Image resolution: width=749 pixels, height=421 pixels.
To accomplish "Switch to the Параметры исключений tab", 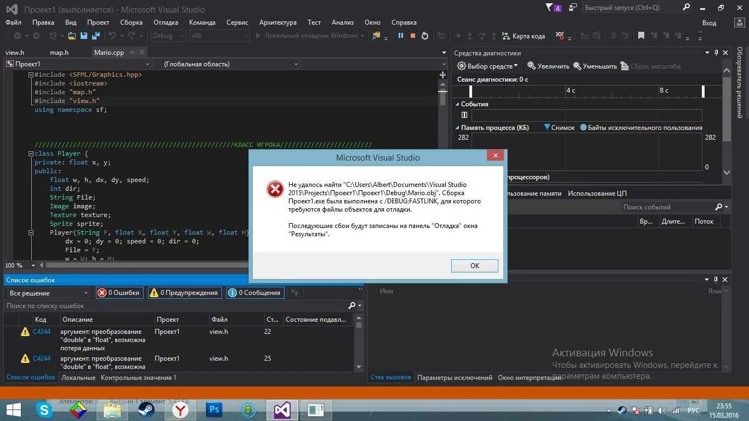I will [455, 378].
